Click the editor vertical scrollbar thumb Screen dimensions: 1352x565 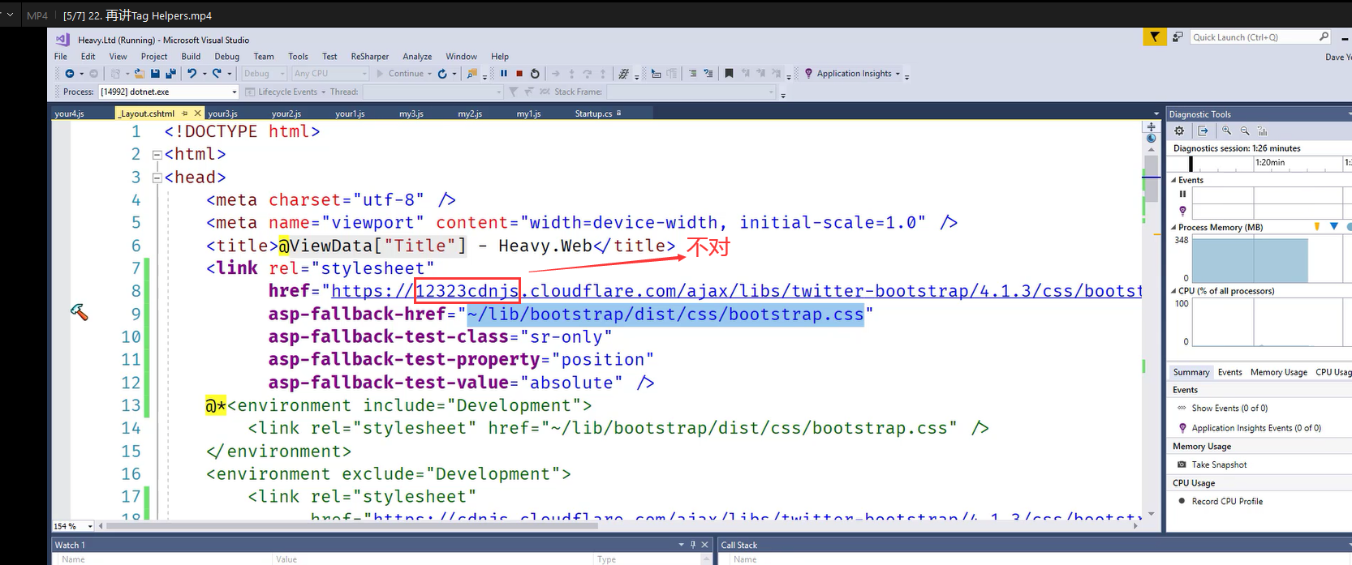coord(1151,178)
